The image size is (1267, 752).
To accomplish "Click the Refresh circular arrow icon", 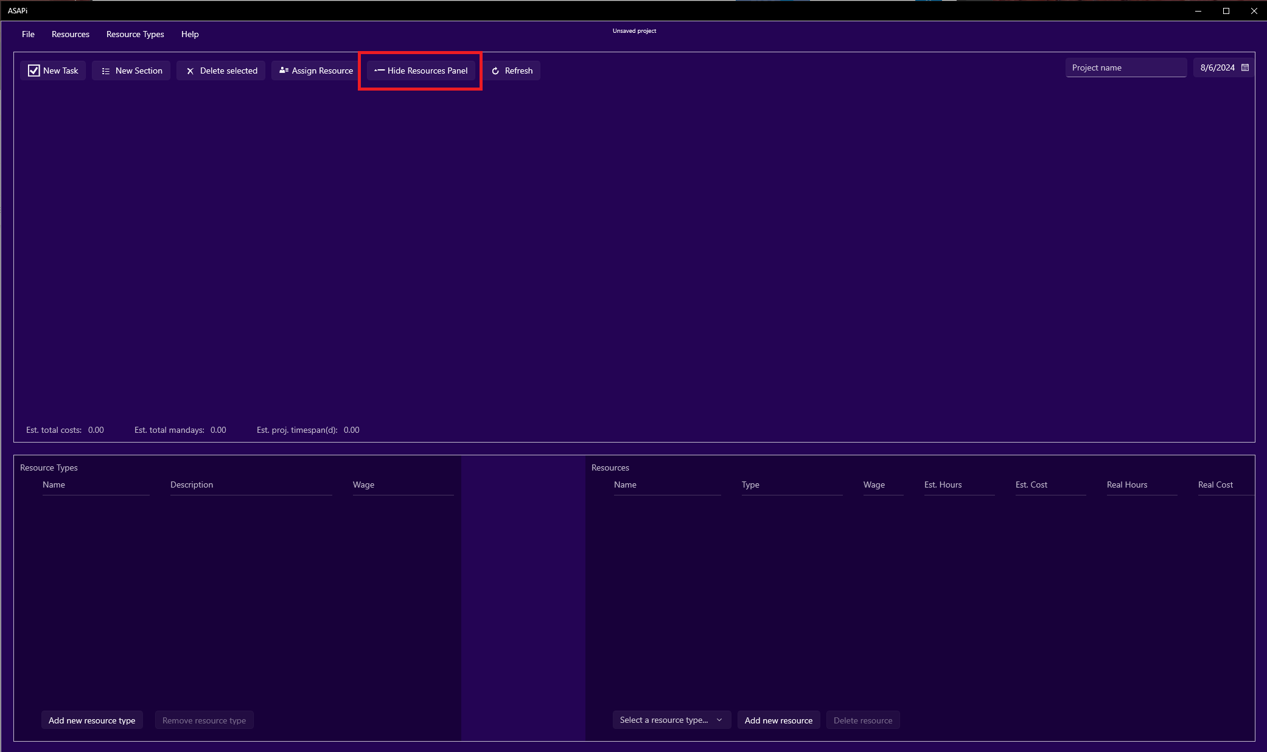I will (495, 70).
